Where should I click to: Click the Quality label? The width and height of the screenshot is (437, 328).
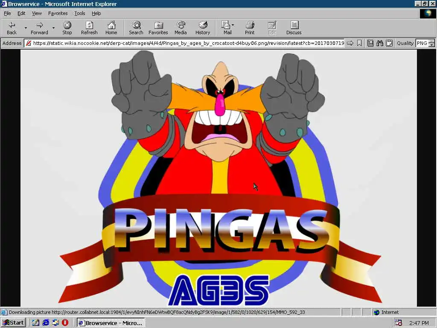tap(405, 43)
